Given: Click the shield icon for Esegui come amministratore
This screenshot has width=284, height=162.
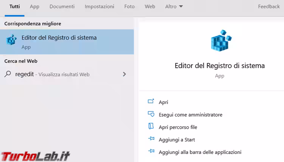Looking at the screenshot, I should coord(151,114).
